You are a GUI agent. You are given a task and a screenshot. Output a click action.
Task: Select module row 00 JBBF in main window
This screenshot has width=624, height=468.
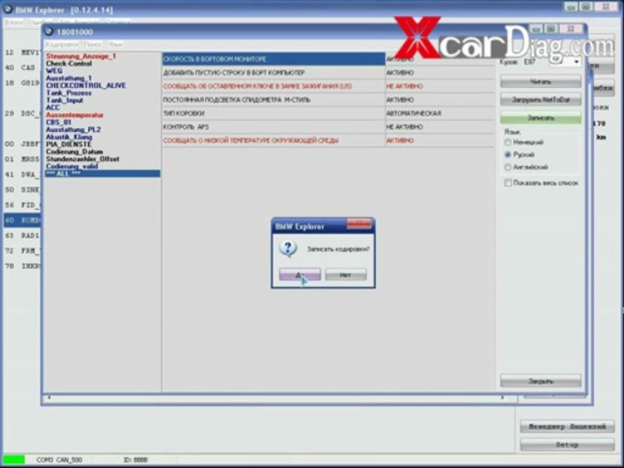(x=22, y=144)
